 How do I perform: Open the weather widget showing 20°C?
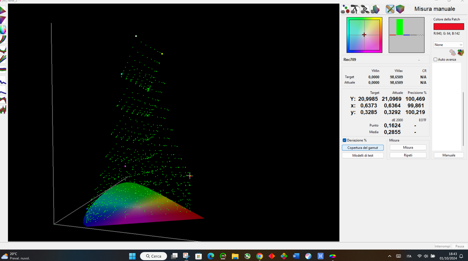coord(15,256)
